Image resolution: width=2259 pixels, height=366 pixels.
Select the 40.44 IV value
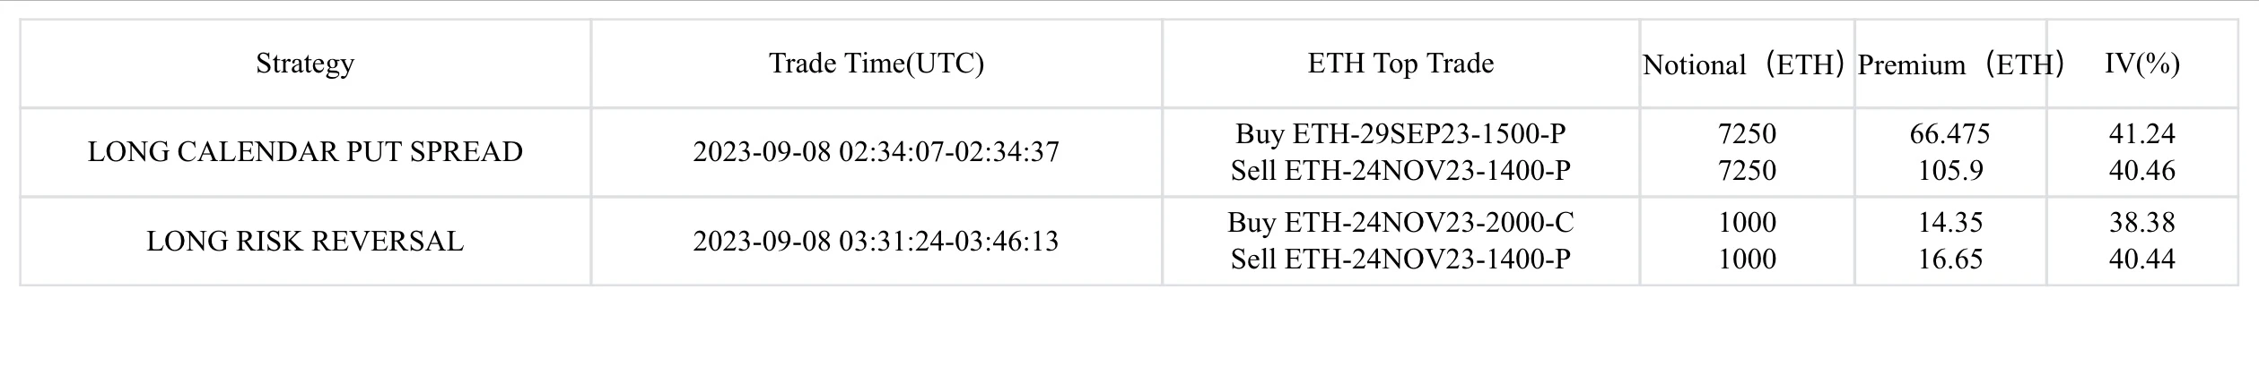tap(2141, 259)
